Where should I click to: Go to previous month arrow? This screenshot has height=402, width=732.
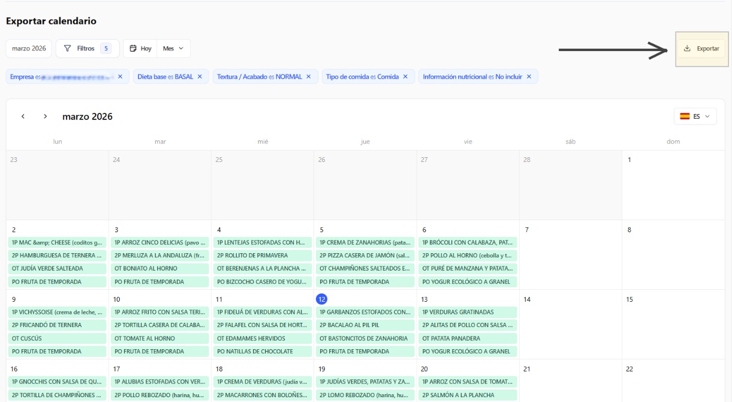23,116
